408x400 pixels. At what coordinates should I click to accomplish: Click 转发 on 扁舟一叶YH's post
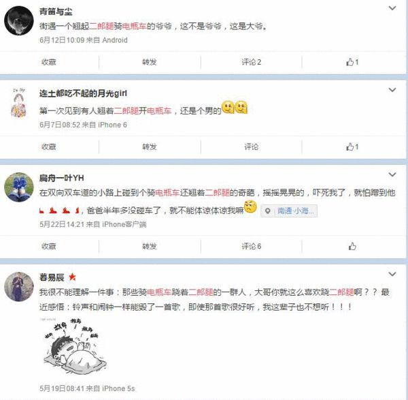point(150,246)
